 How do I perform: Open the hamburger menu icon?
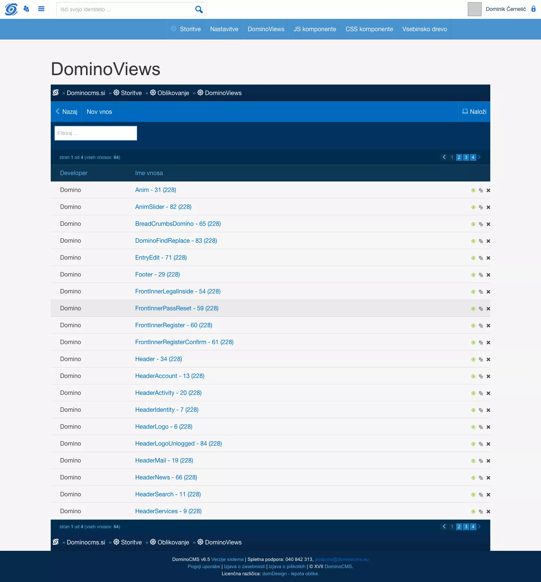click(x=41, y=9)
